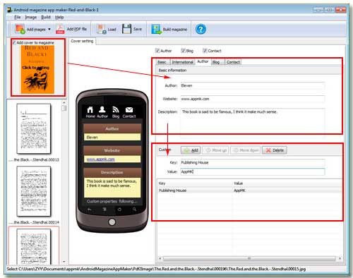Select the Publishing House table row
The width and height of the screenshot is (353, 278).
pos(249,191)
